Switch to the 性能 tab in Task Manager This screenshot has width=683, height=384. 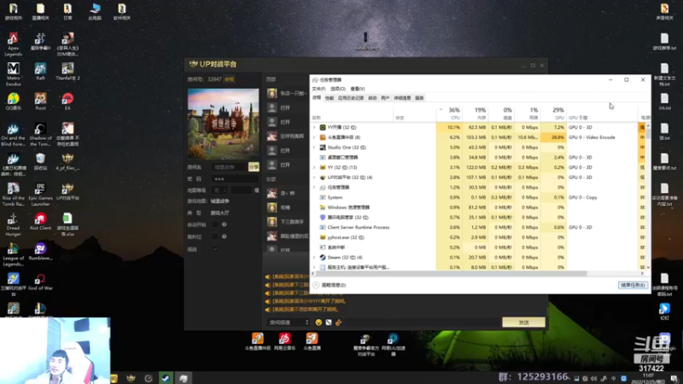pos(330,98)
